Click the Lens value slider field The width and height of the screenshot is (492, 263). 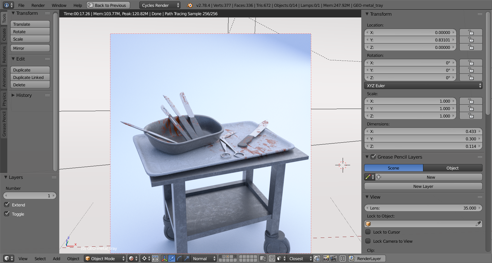(423, 208)
